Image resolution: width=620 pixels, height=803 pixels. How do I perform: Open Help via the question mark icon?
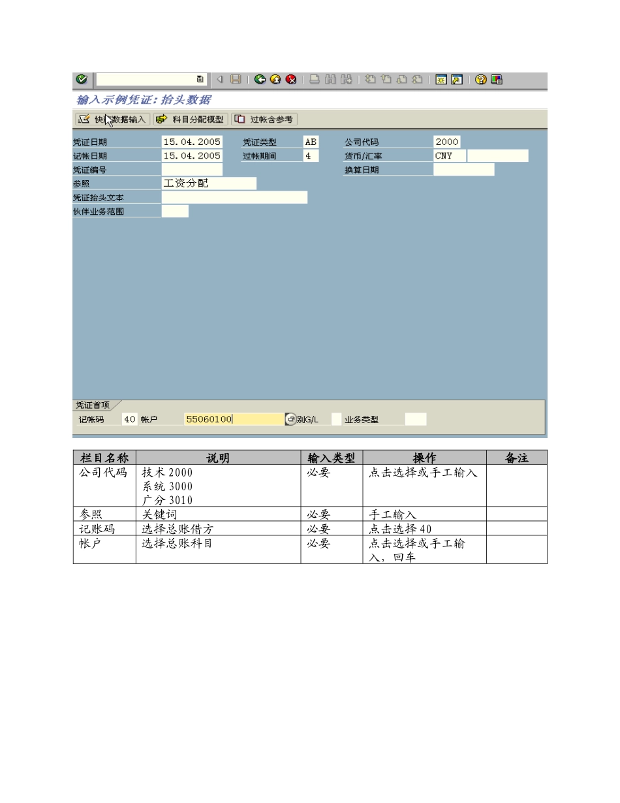481,80
